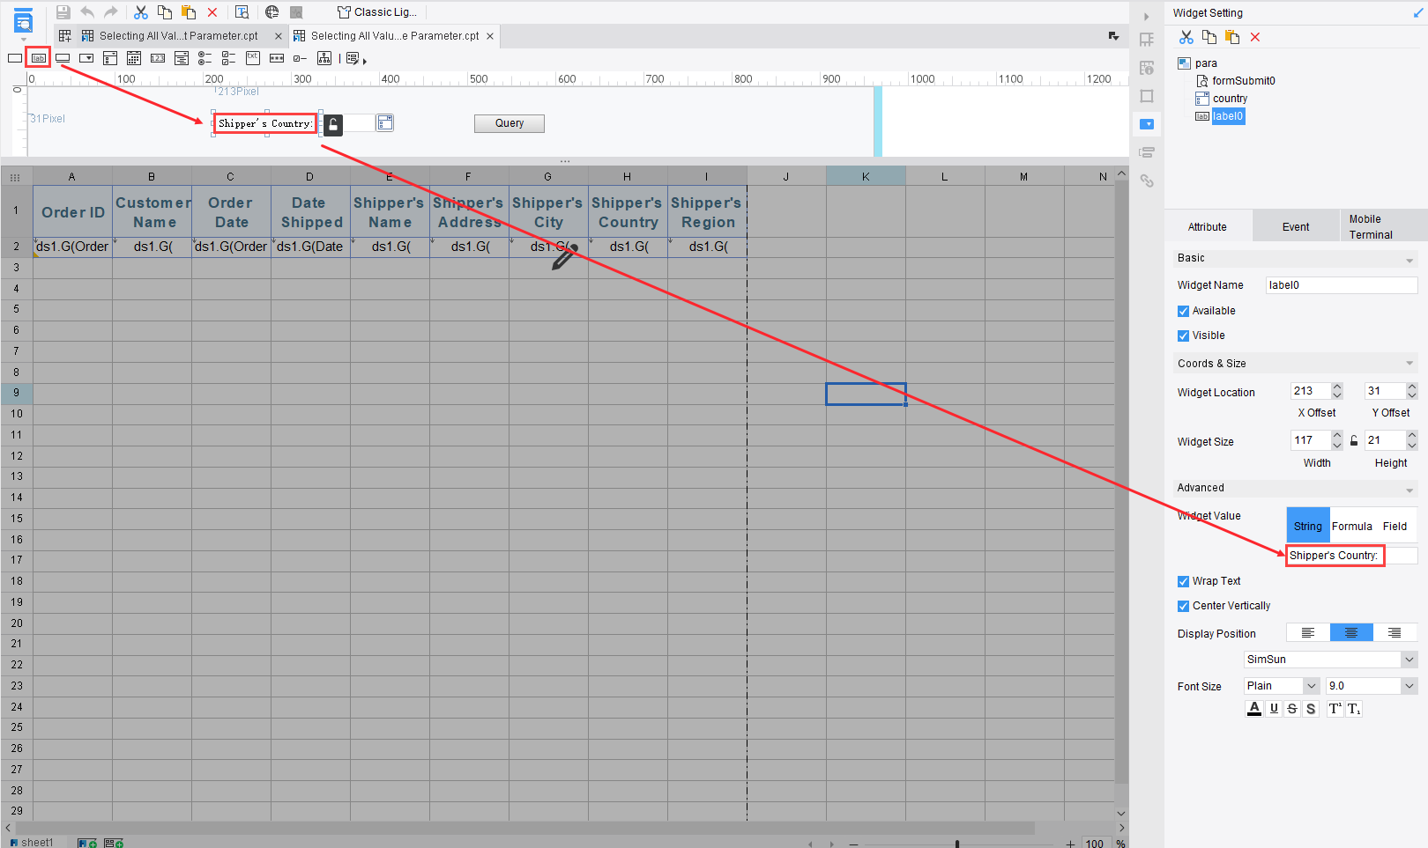Delete label0 using the red X icon
This screenshot has height=848, width=1428.
pos(1255,37)
